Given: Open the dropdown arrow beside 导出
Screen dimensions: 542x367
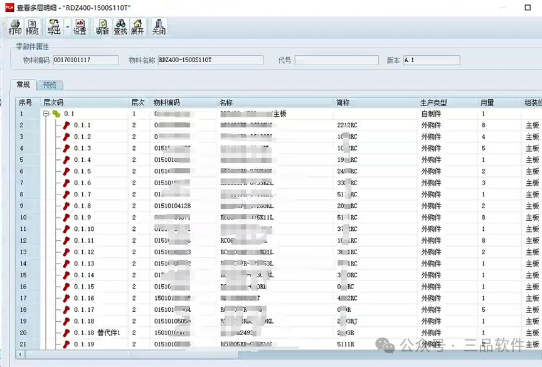Looking at the screenshot, I should (x=66, y=28).
